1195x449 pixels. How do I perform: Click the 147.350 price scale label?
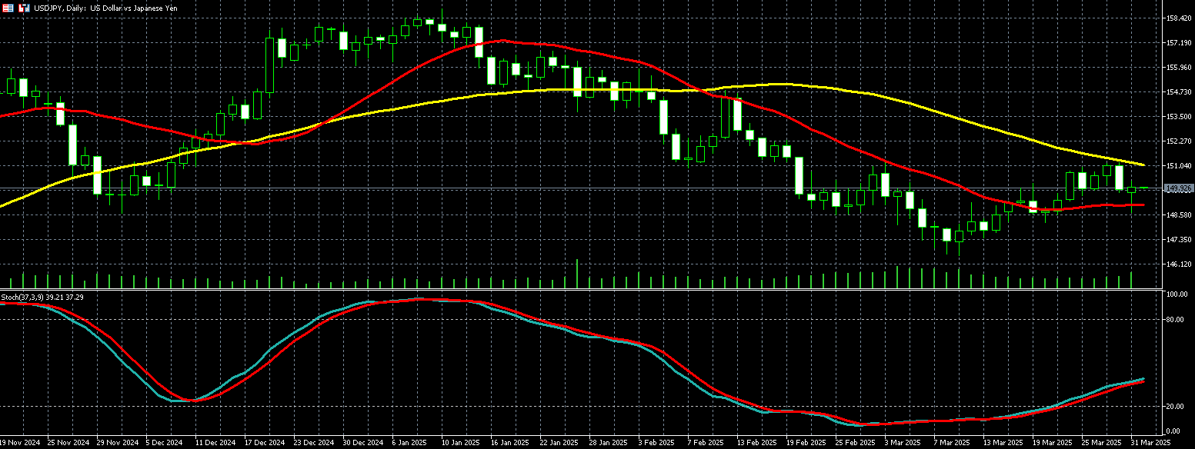click(1179, 239)
